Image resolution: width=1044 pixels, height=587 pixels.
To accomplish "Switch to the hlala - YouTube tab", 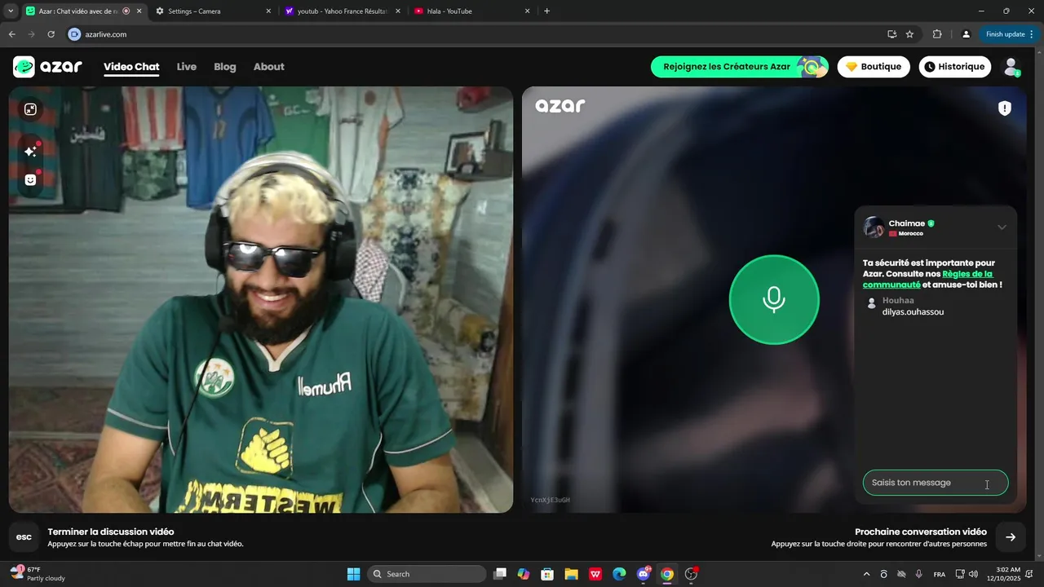I will point(471,11).
